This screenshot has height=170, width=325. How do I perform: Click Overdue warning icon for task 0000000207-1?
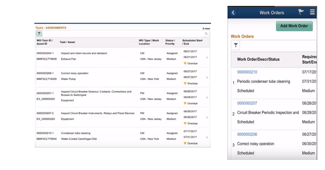(185, 103)
